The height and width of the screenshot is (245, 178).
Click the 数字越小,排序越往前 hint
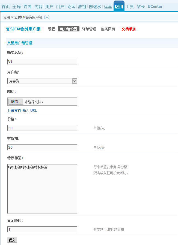[x=109, y=229]
